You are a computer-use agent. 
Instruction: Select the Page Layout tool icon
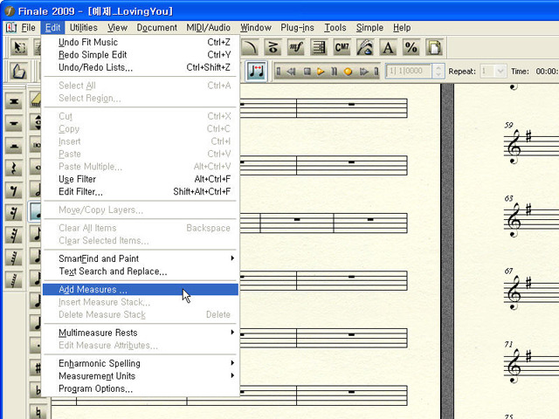click(433, 47)
